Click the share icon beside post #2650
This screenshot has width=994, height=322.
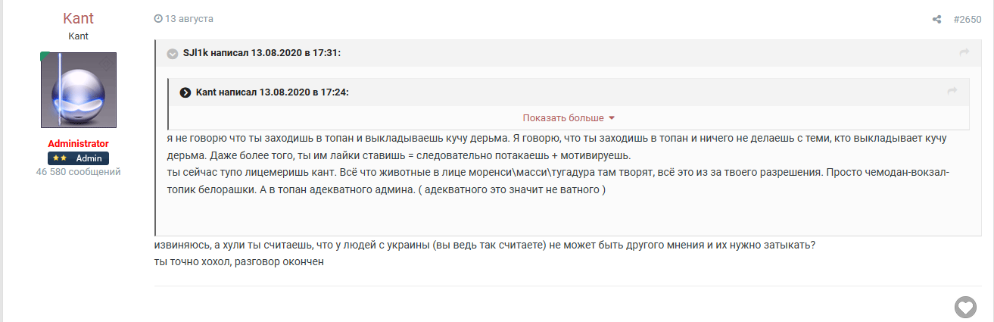click(x=936, y=19)
